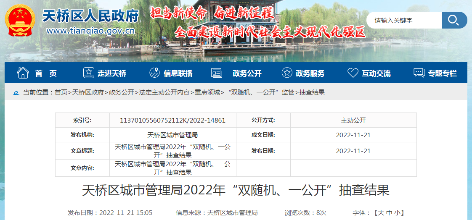Click the chat bubble icon beside 专题专栏

(x=419, y=73)
